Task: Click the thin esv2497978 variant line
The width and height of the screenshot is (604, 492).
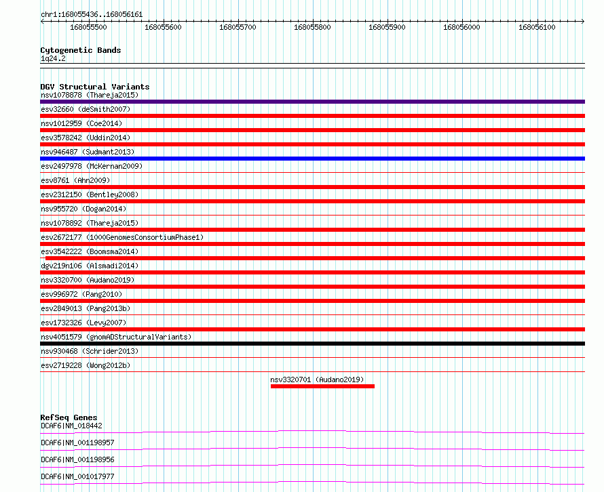Action: point(312,172)
